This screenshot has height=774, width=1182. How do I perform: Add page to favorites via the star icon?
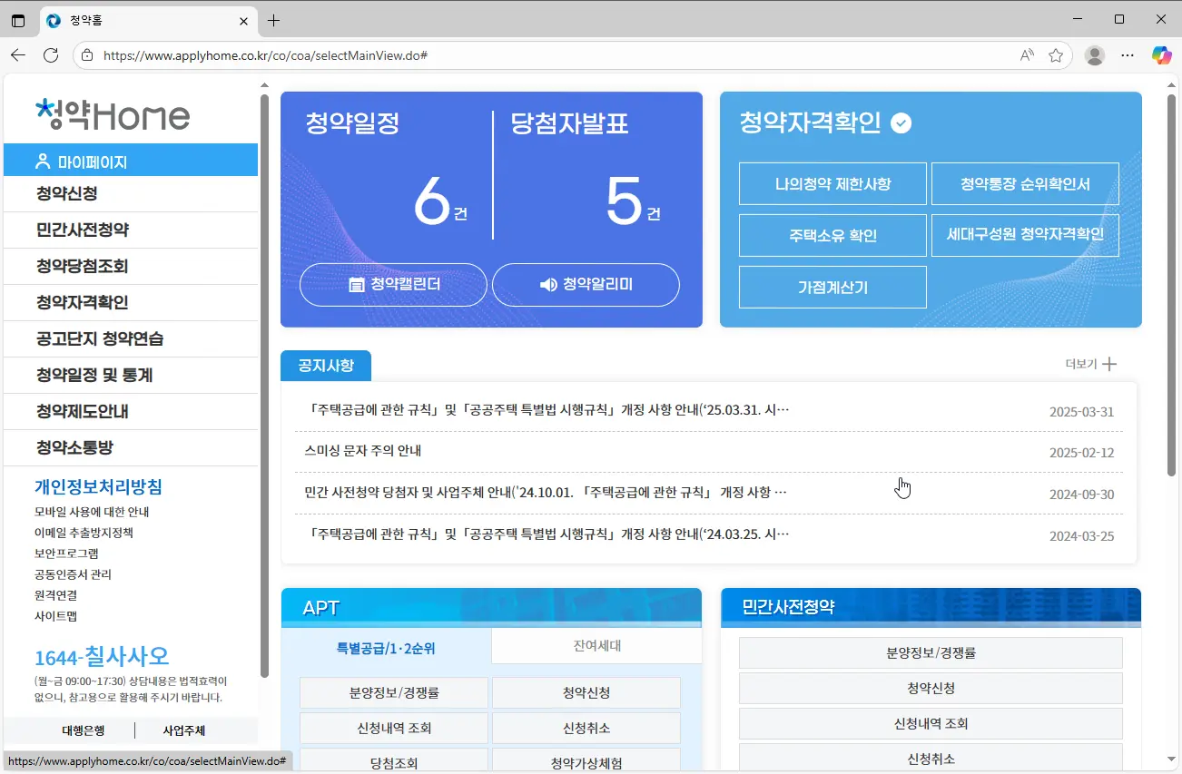tap(1056, 54)
